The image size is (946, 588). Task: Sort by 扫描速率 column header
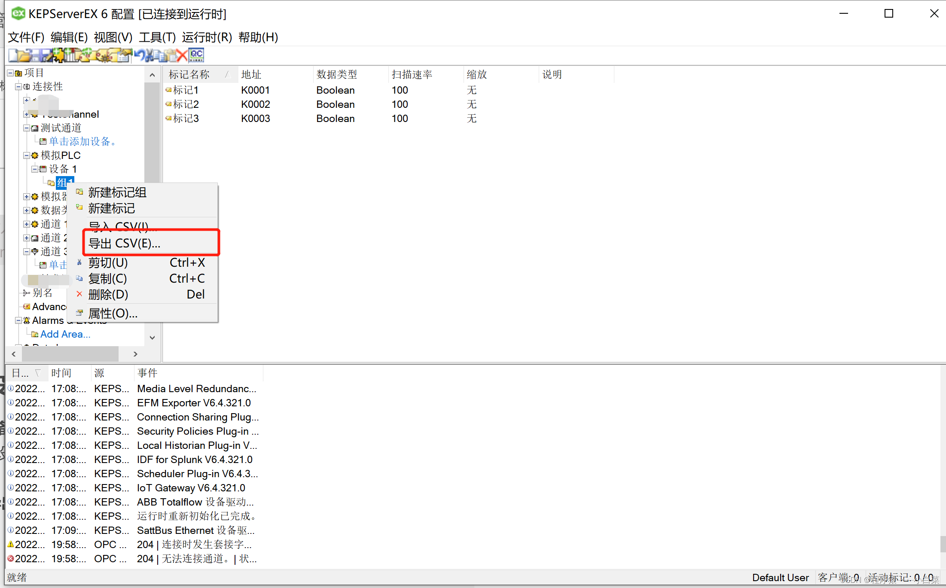tap(425, 74)
